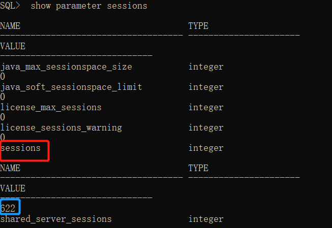This screenshot has height=228, width=332.
Task: Click the sessions parameter in red box
Action: click(x=20, y=148)
